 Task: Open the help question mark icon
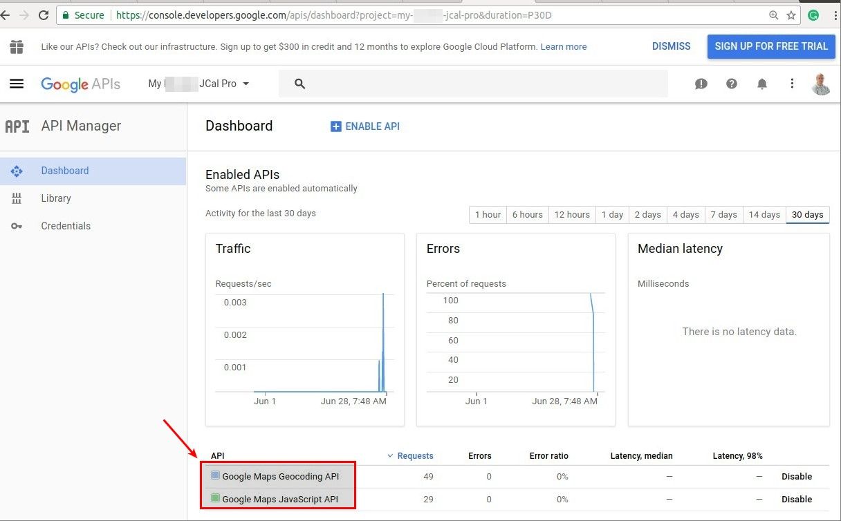pyautogui.click(x=732, y=84)
